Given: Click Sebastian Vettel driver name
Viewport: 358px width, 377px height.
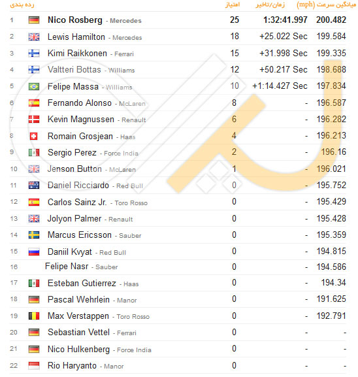Looking at the screenshot, I should pyautogui.click(x=78, y=333).
